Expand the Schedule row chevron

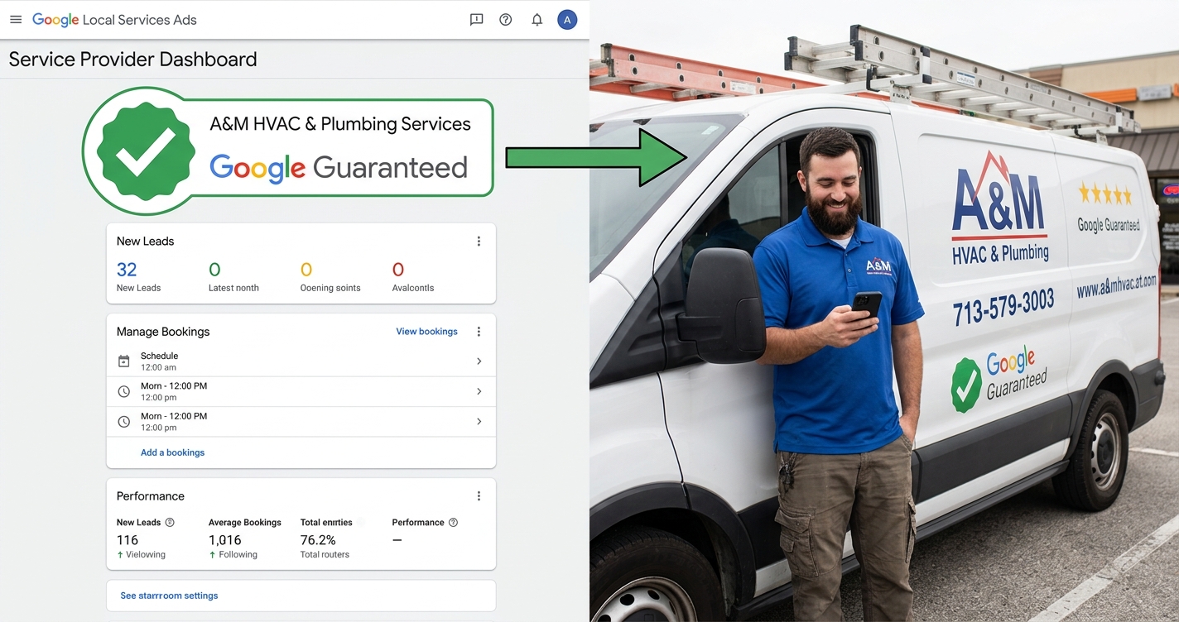point(479,361)
